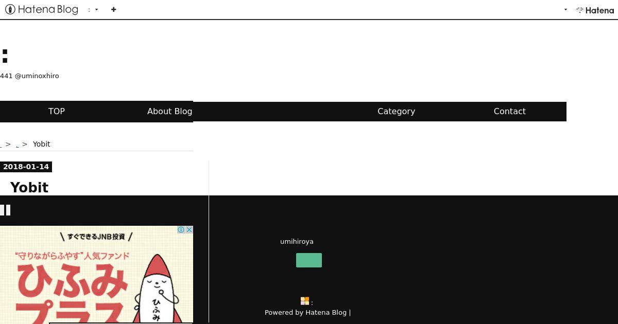Open the Contact menu item
618x324 pixels.
click(510, 111)
